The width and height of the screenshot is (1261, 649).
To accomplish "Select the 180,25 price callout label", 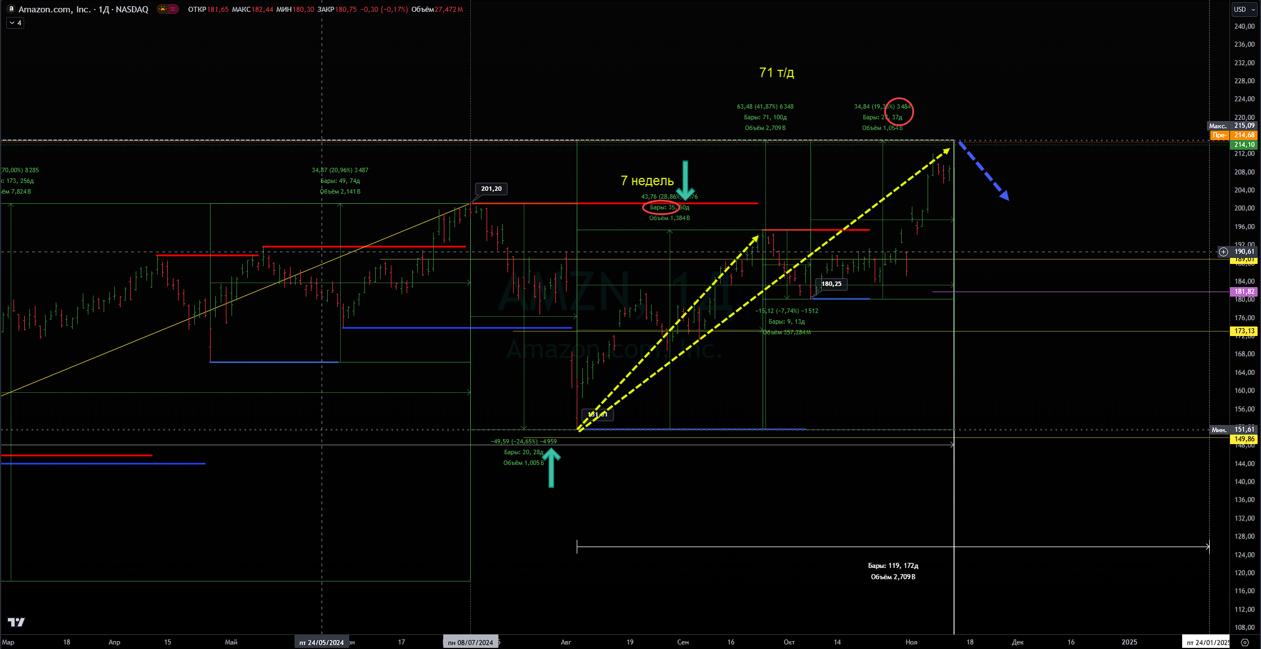I will point(831,284).
